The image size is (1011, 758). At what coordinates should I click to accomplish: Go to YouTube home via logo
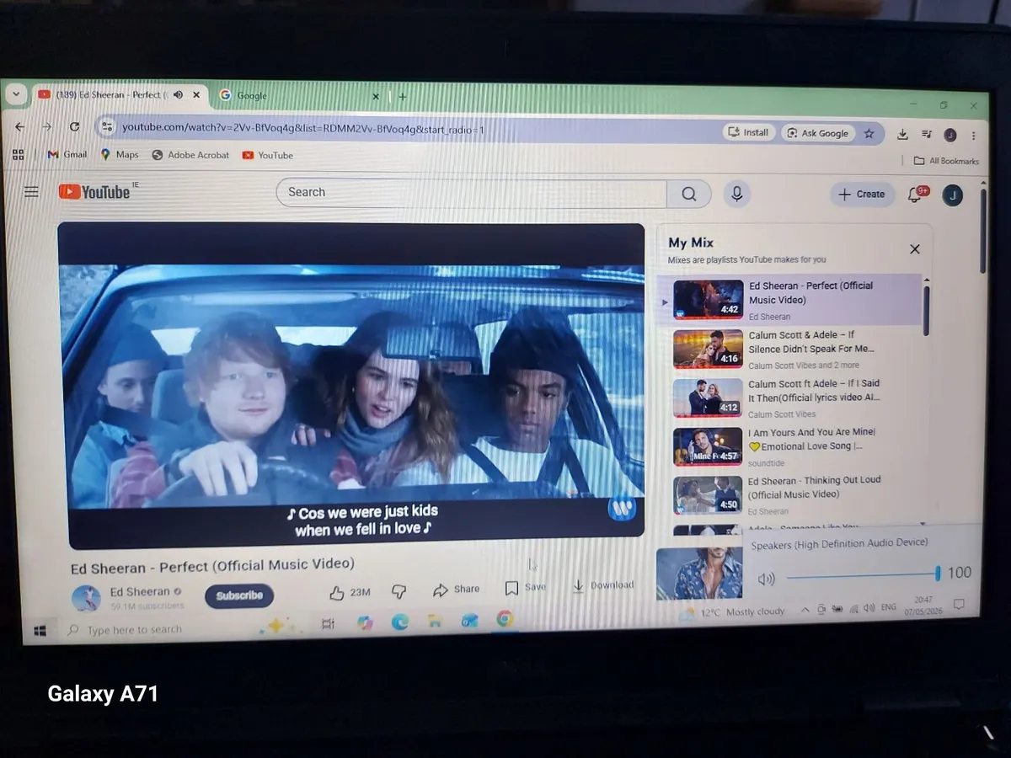click(x=94, y=192)
